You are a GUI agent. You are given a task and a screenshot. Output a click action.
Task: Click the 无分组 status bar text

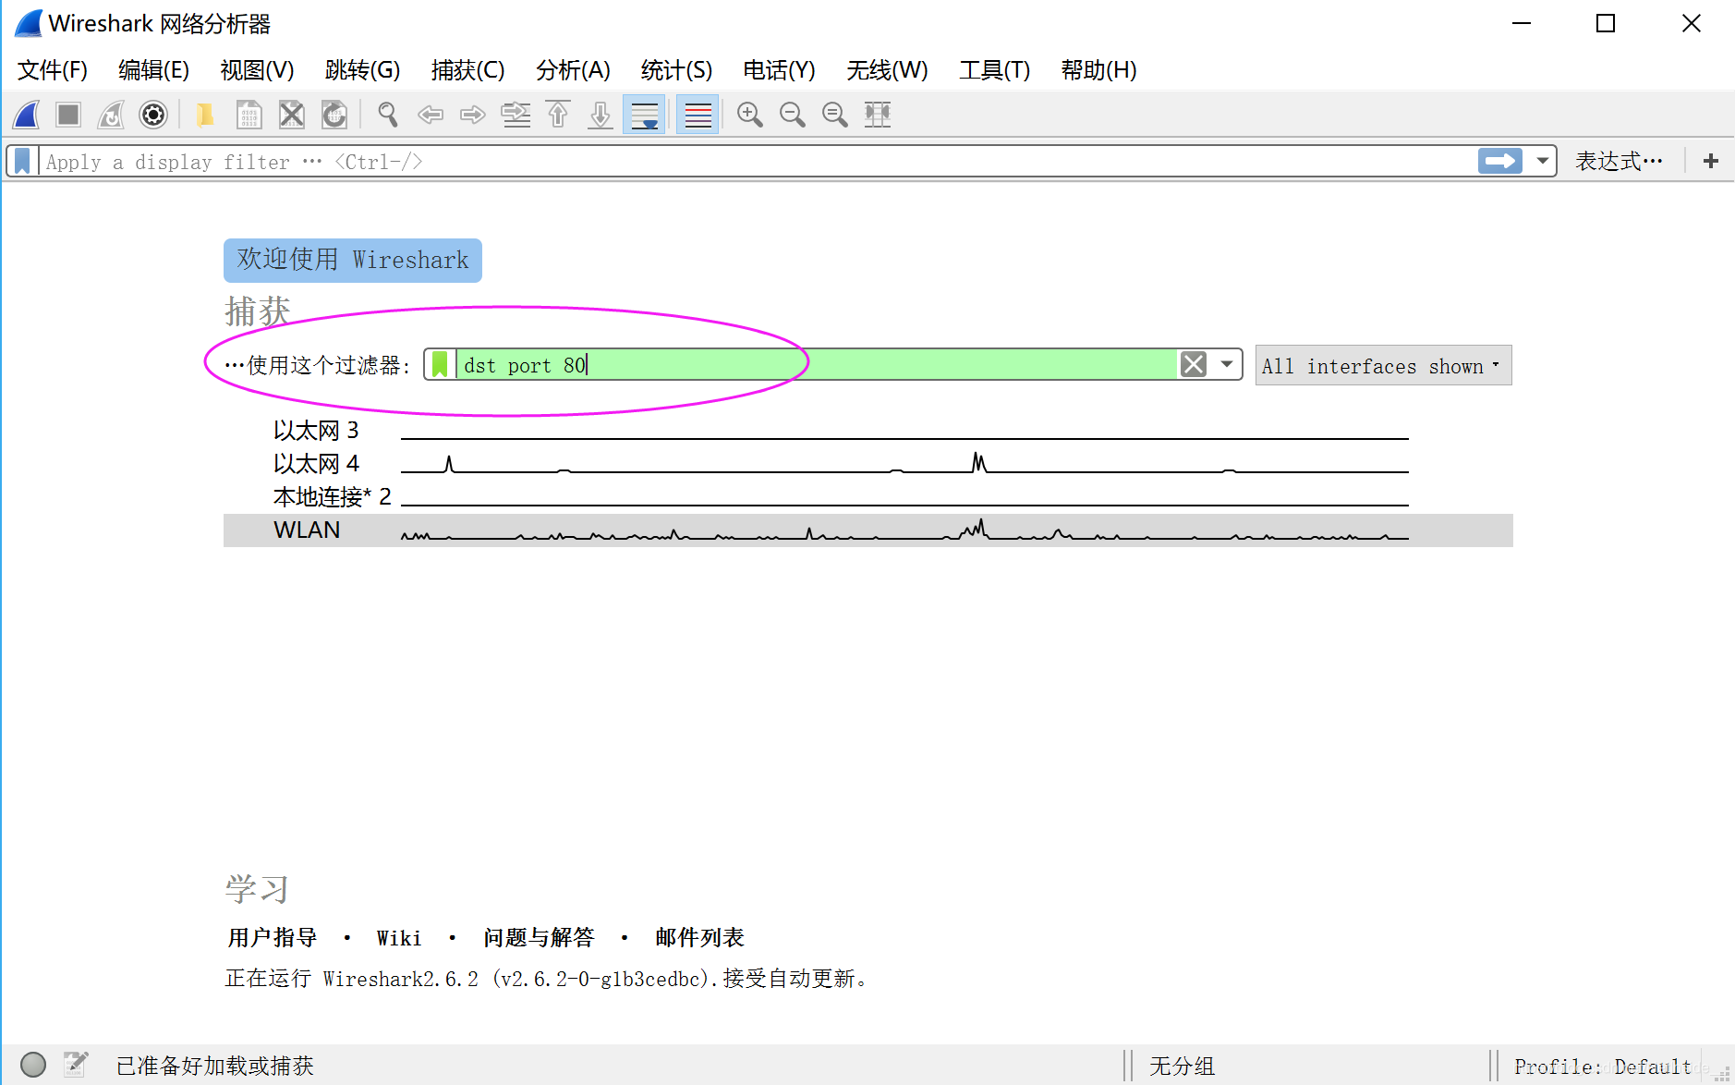[x=1182, y=1067]
